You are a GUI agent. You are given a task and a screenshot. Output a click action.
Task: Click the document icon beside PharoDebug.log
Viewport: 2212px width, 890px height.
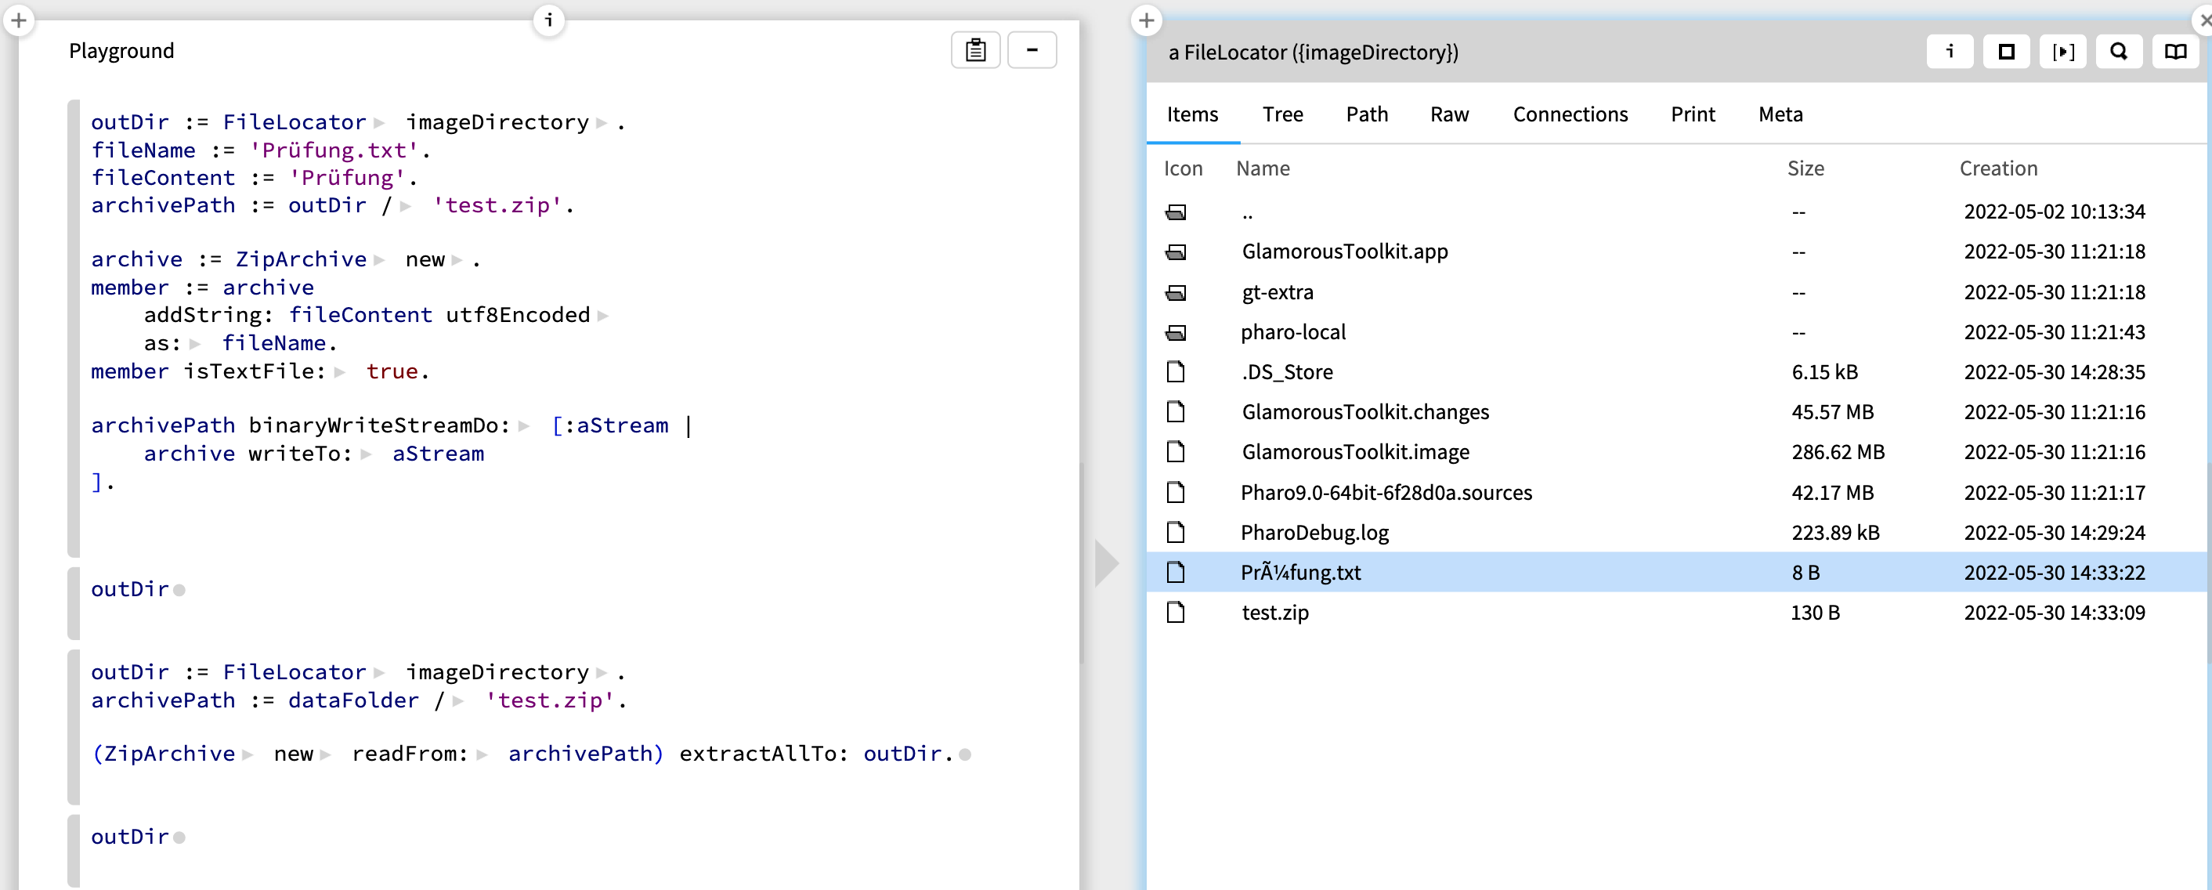tap(1177, 533)
